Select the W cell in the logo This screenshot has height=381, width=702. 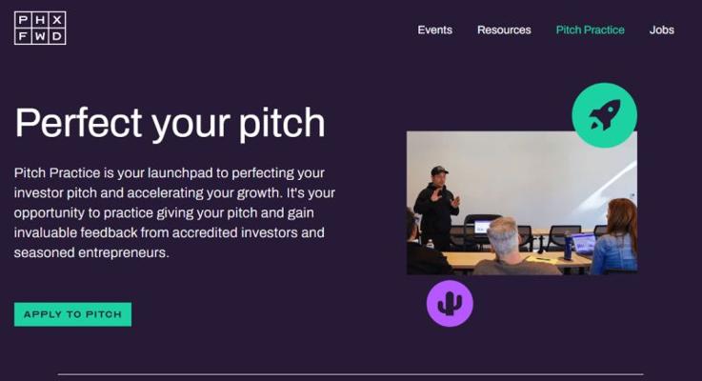pyautogui.click(x=40, y=36)
